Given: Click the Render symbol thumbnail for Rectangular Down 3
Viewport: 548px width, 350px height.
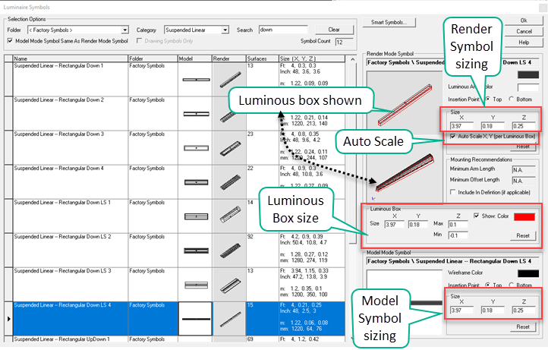Looking at the screenshot, I should (230, 148).
